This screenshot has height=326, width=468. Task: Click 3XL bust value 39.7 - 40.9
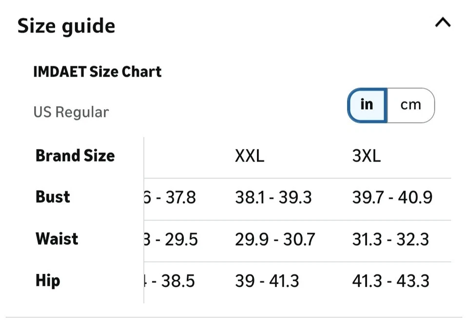(x=392, y=197)
